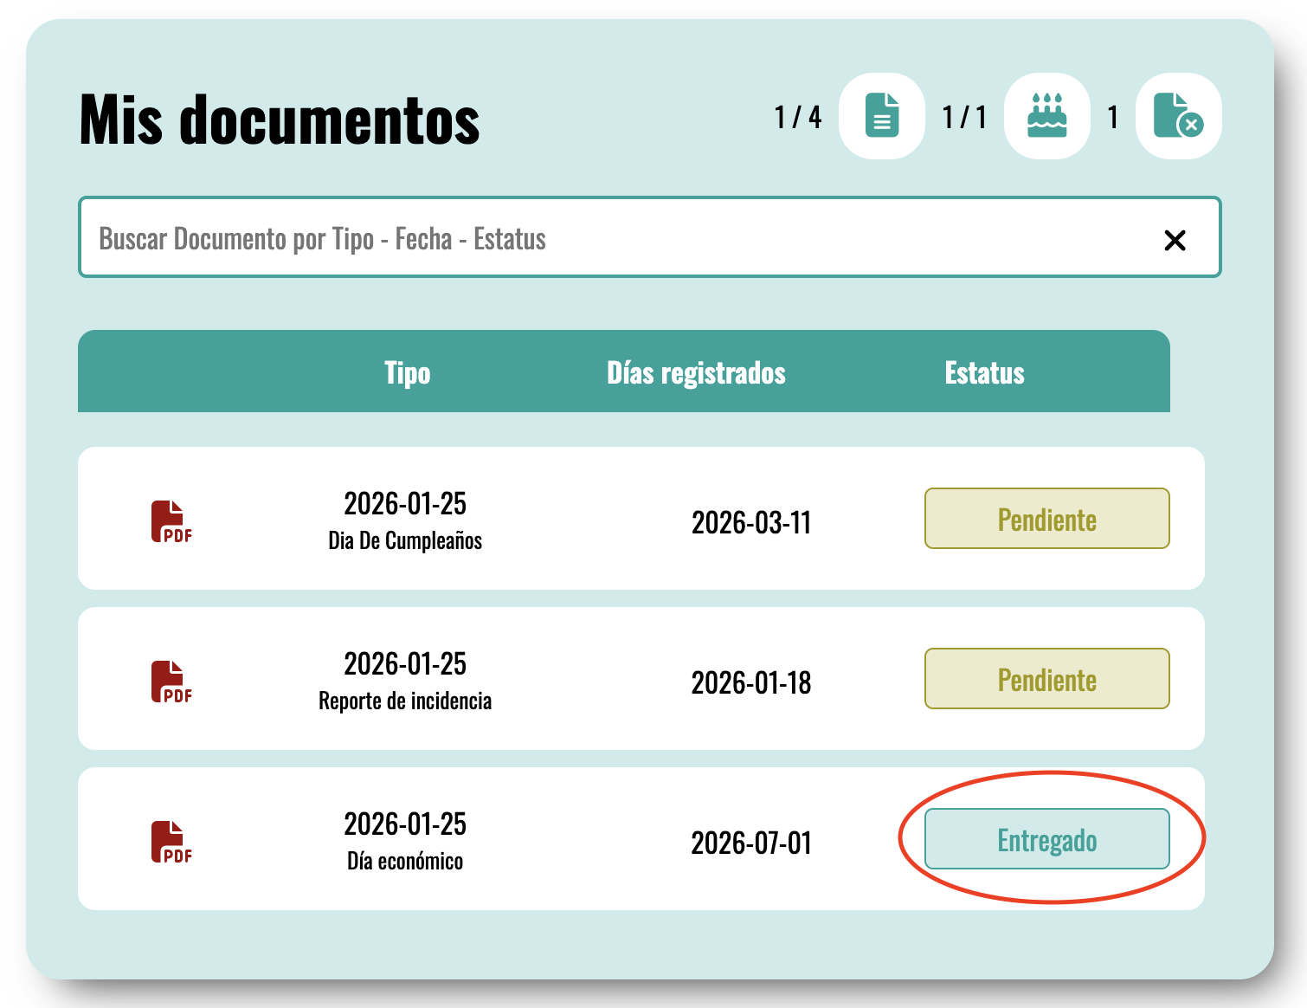
Task: Clear the search field with X
Action: click(x=1175, y=240)
